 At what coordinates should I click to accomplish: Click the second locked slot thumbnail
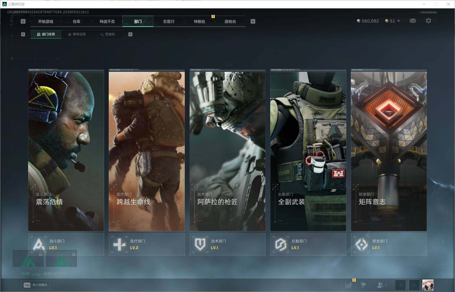61,258
